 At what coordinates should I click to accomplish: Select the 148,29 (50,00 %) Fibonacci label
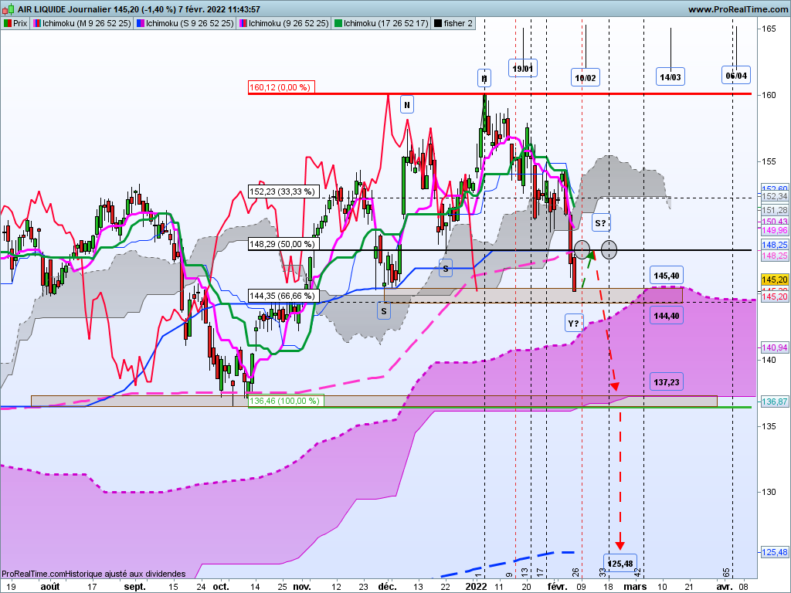coord(283,244)
